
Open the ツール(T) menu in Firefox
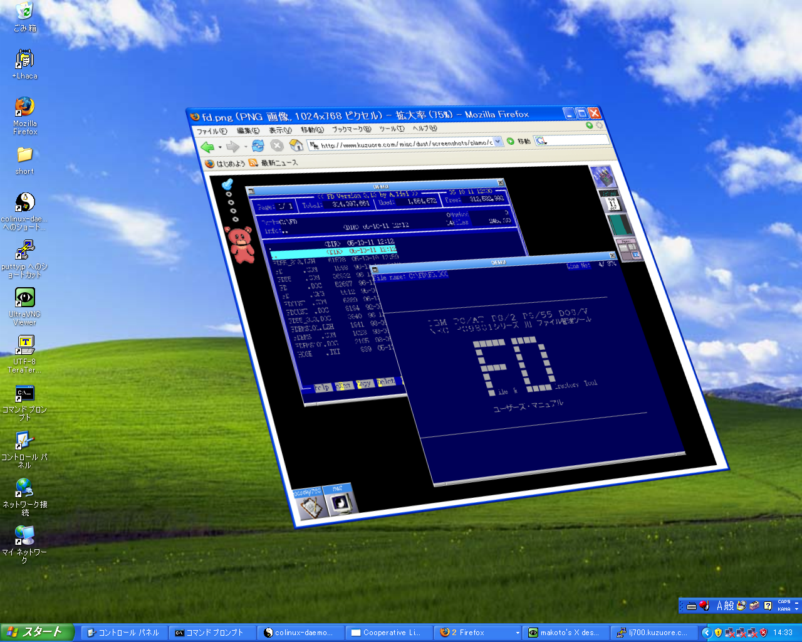point(392,129)
